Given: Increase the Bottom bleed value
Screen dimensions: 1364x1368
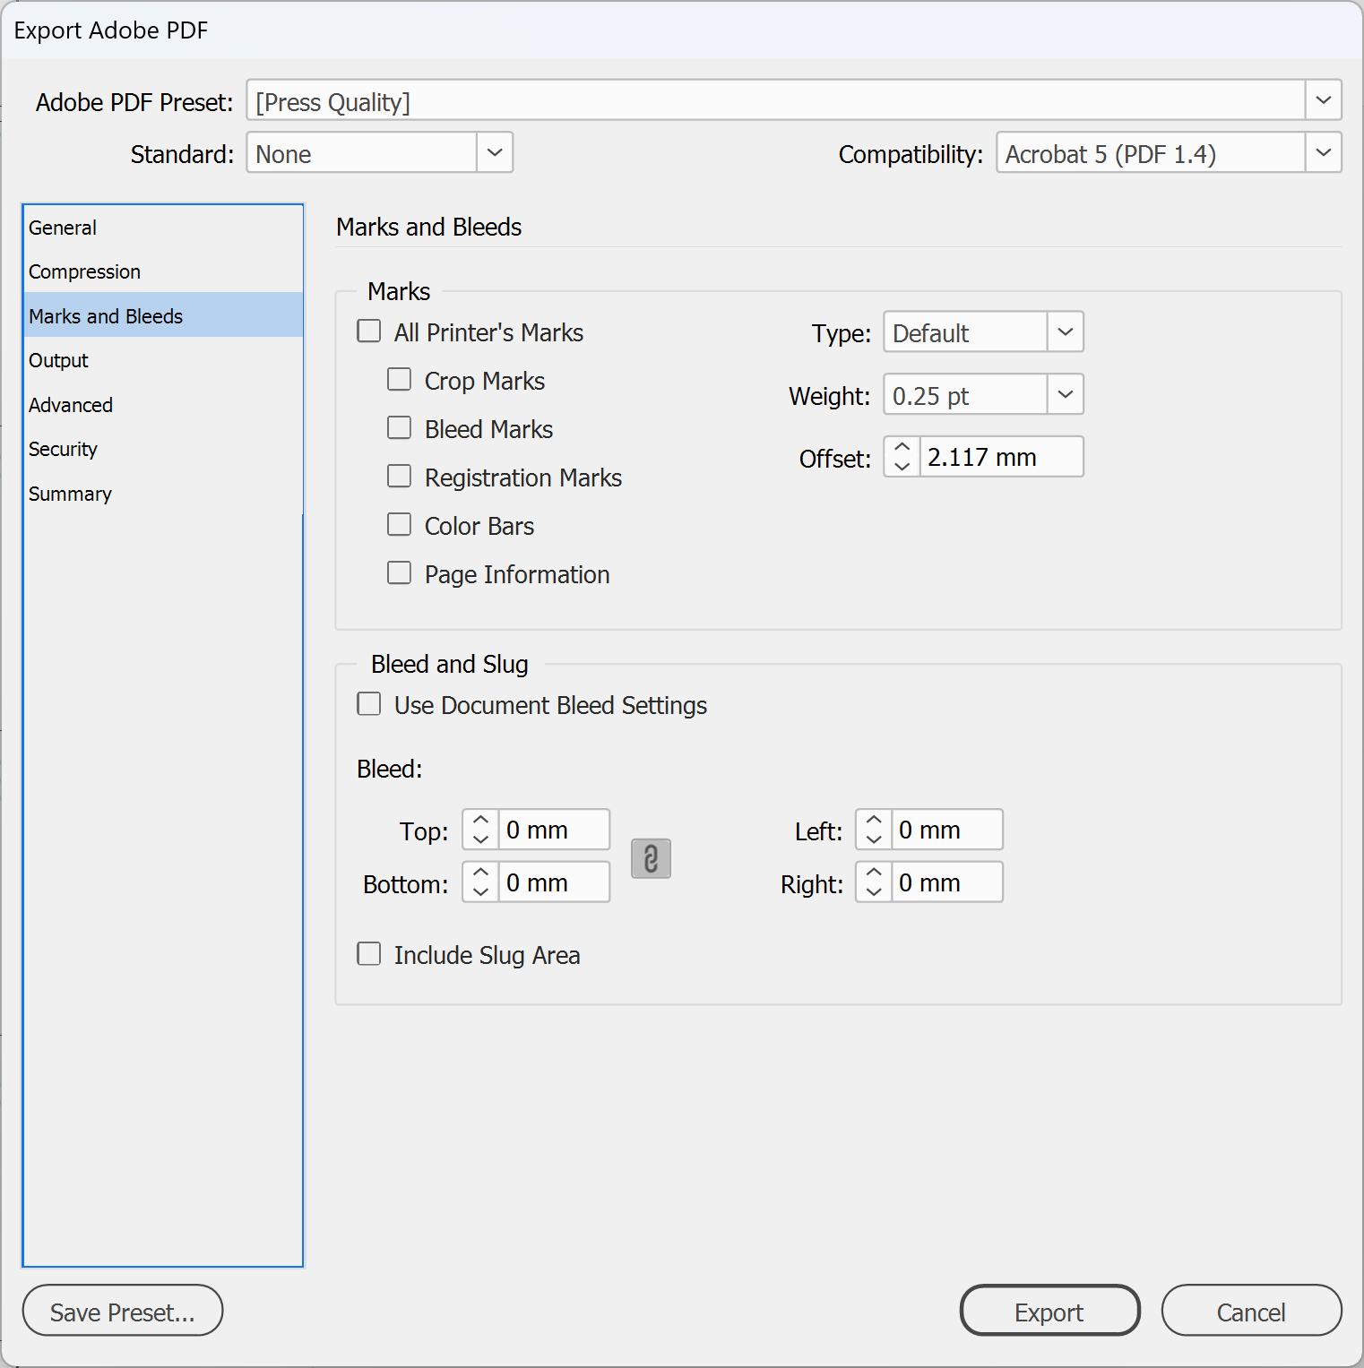Looking at the screenshot, I should (x=480, y=872).
